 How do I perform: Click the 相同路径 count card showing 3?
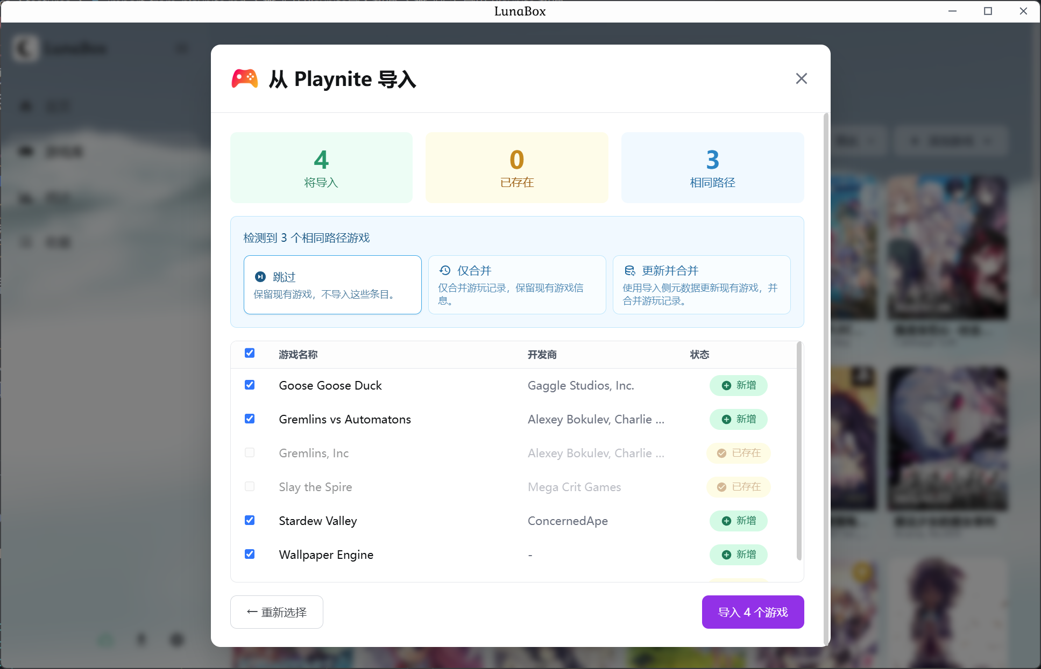(713, 168)
